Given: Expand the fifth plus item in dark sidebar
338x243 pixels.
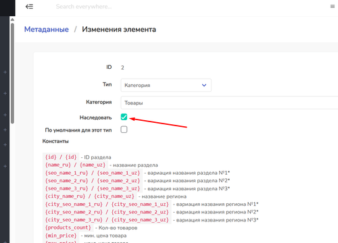Looking at the screenshot, I should [5, 144].
